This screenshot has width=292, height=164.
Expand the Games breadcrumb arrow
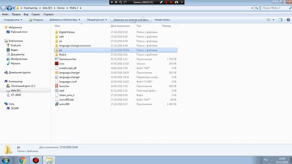pos(68,8)
